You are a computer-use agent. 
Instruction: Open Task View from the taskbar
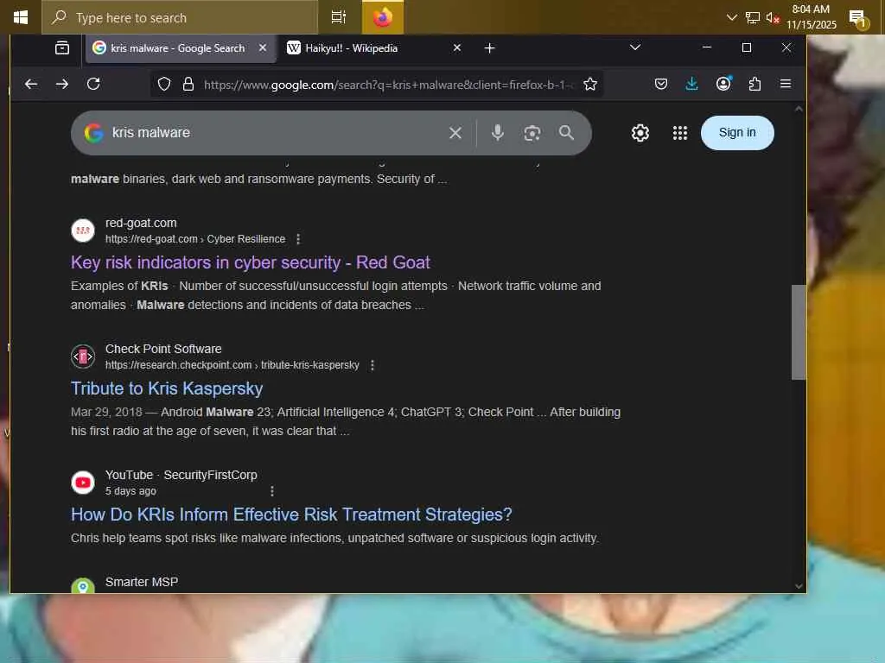(x=339, y=17)
